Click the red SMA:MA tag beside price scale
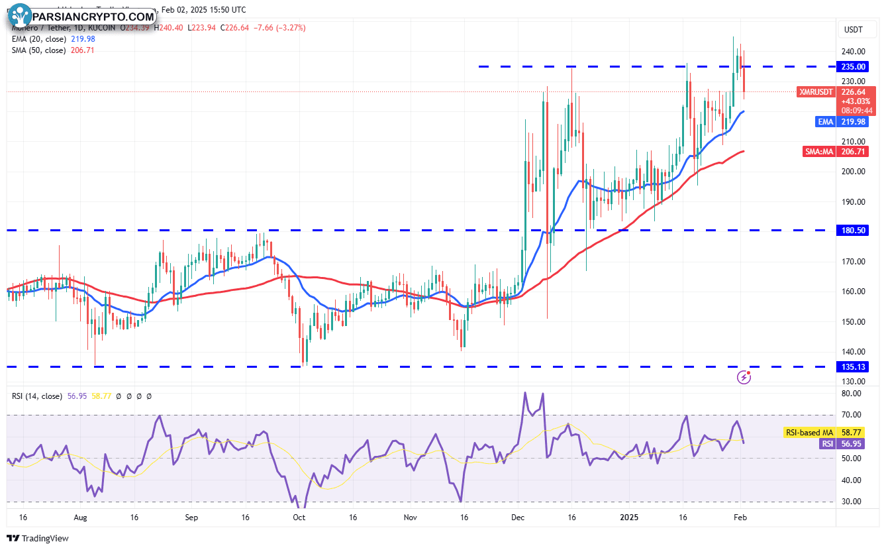The width and height of the screenshot is (886, 550). pyautogui.click(x=818, y=152)
